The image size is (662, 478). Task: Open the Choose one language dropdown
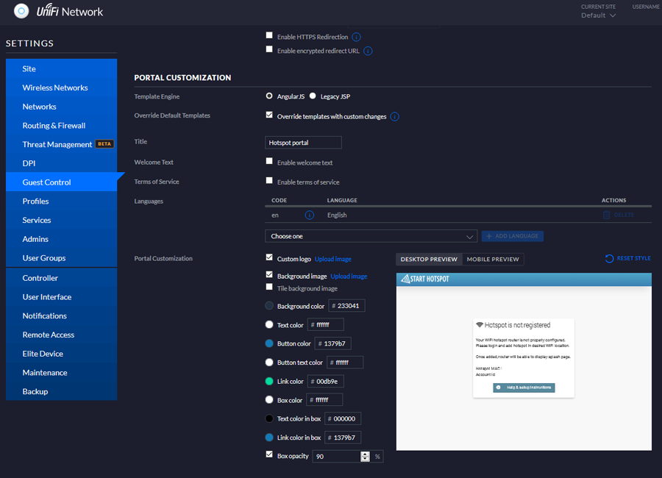click(x=371, y=236)
